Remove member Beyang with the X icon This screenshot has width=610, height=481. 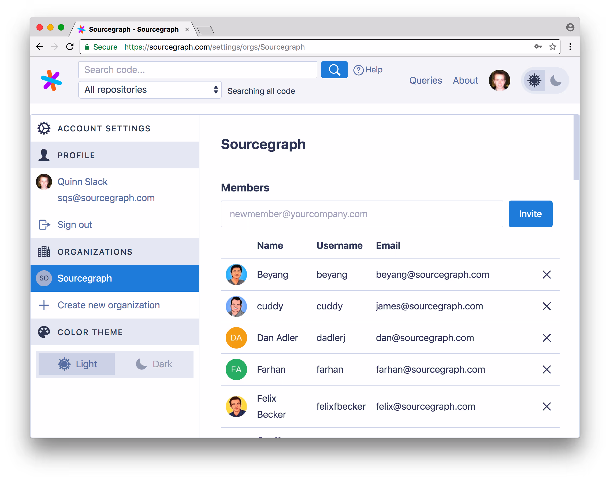click(x=547, y=275)
